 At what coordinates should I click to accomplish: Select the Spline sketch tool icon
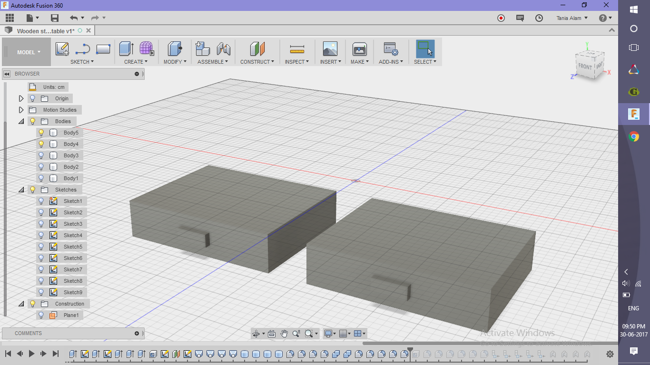83,49
